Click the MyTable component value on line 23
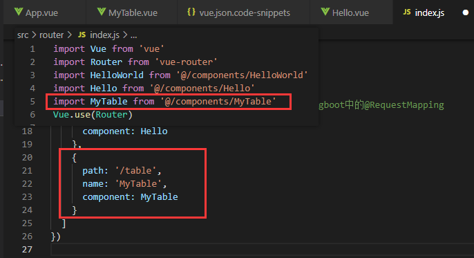 coord(159,197)
